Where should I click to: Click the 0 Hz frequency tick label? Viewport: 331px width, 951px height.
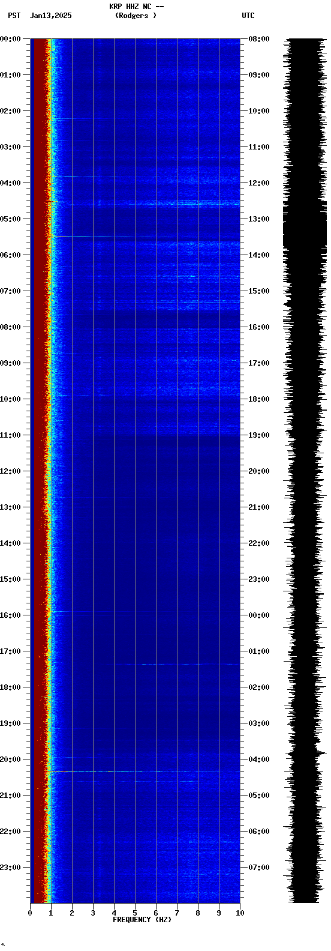click(30, 913)
